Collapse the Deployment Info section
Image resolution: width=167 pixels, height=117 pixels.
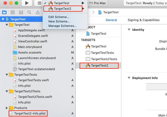129,78
